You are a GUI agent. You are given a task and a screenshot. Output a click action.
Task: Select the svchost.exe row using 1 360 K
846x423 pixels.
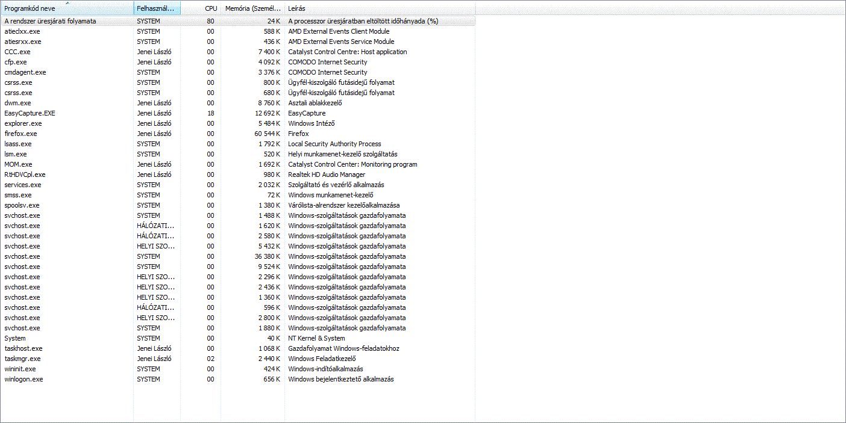pyautogui.click(x=238, y=297)
